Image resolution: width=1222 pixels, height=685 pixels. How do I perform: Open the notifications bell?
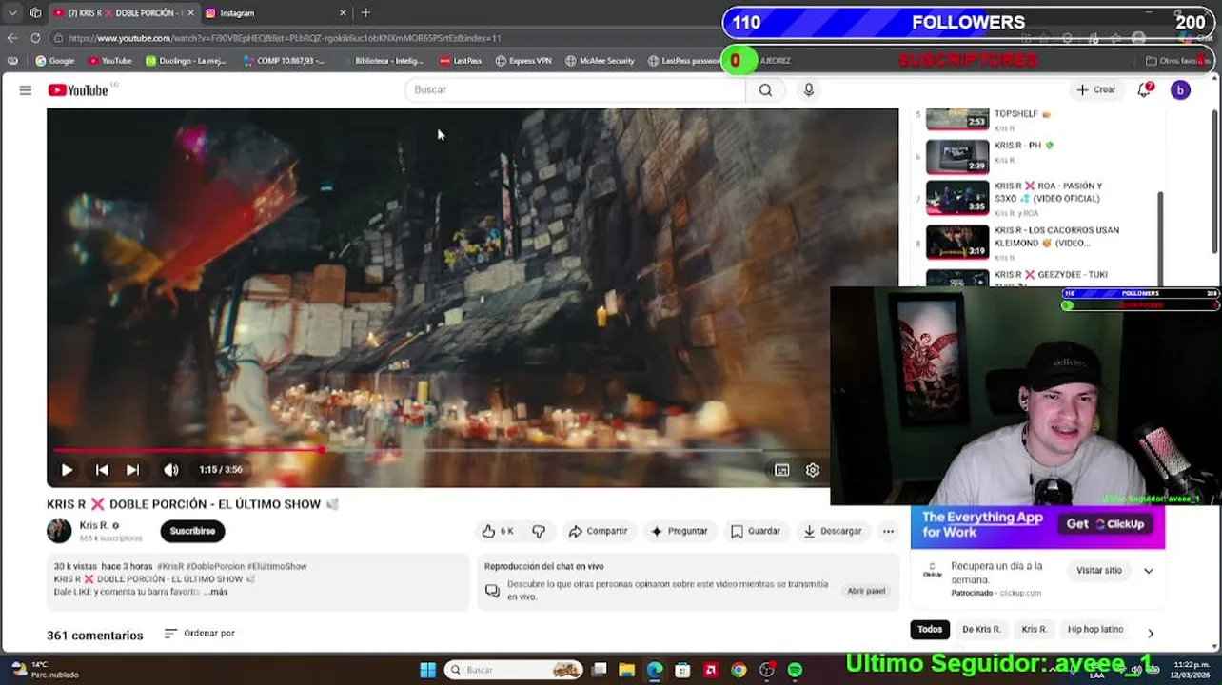(1145, 89)
